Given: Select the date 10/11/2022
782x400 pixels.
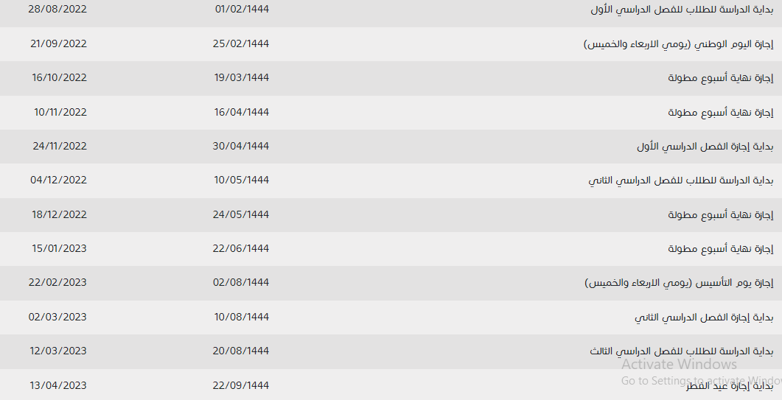Looking at the screenshot, I should pyautogui.click(x=60, y=112).
